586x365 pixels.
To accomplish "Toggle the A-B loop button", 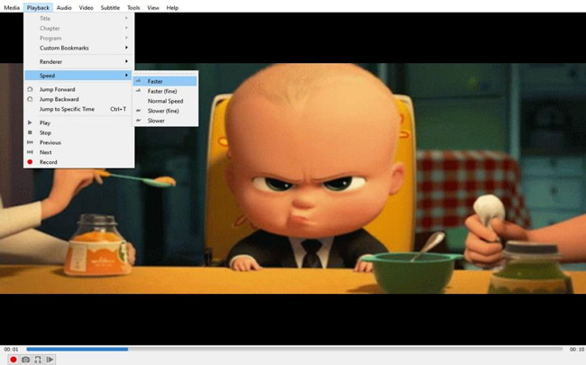I will [38, 360].
